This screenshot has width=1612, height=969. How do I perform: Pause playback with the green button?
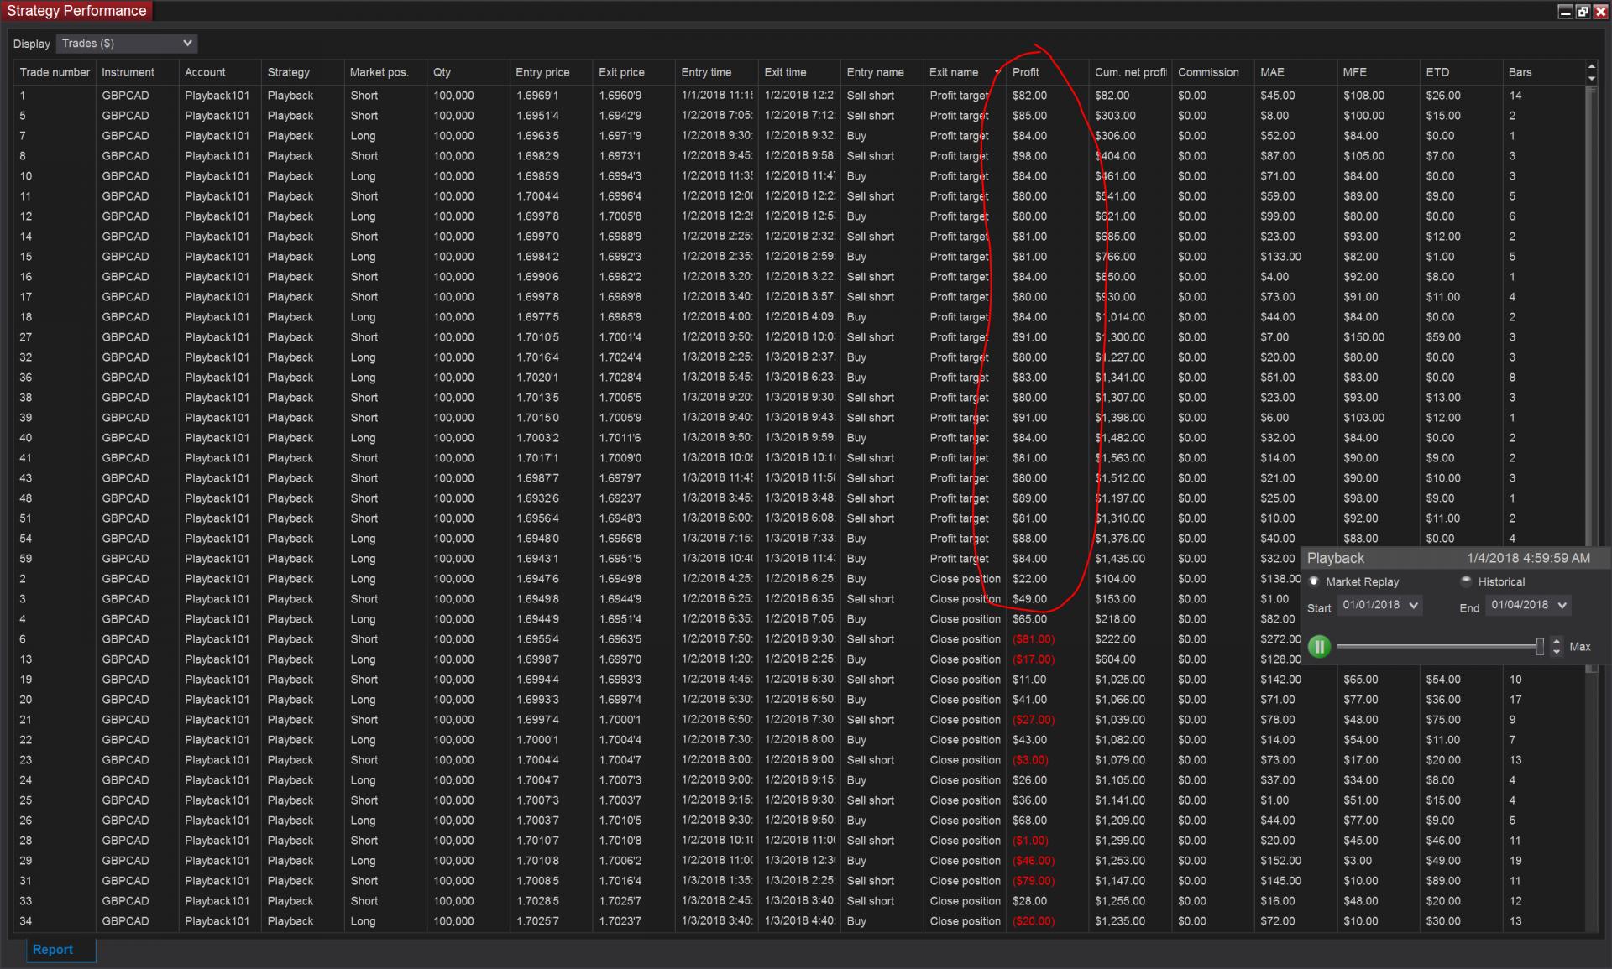coord(1319,647)
